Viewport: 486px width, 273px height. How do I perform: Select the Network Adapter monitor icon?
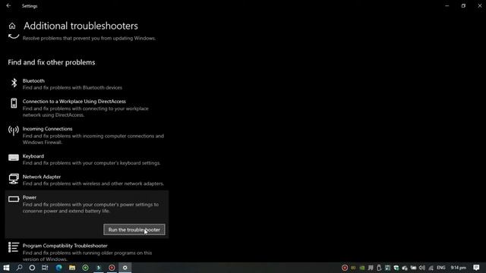pyautogui.click(x=14, y=179)
